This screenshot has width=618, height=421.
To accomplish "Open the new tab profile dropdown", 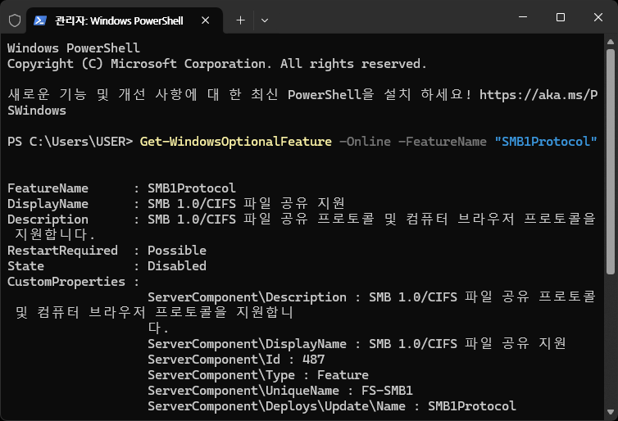I will tap(265, 20).
